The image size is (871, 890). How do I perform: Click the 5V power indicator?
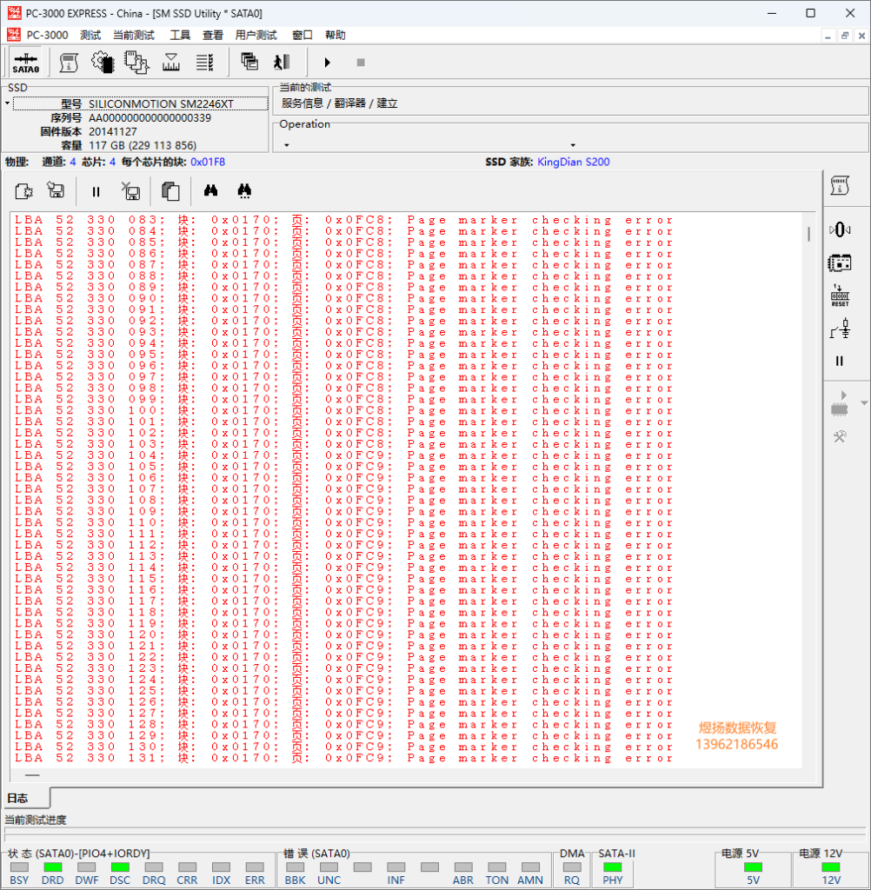pos(753,867)
